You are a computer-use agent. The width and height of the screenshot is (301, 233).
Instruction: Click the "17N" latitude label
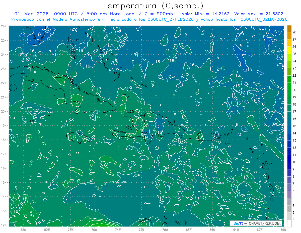pos(4,154)
